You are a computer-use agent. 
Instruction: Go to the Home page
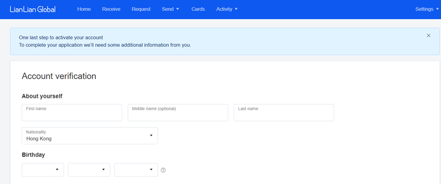point(84,9)
